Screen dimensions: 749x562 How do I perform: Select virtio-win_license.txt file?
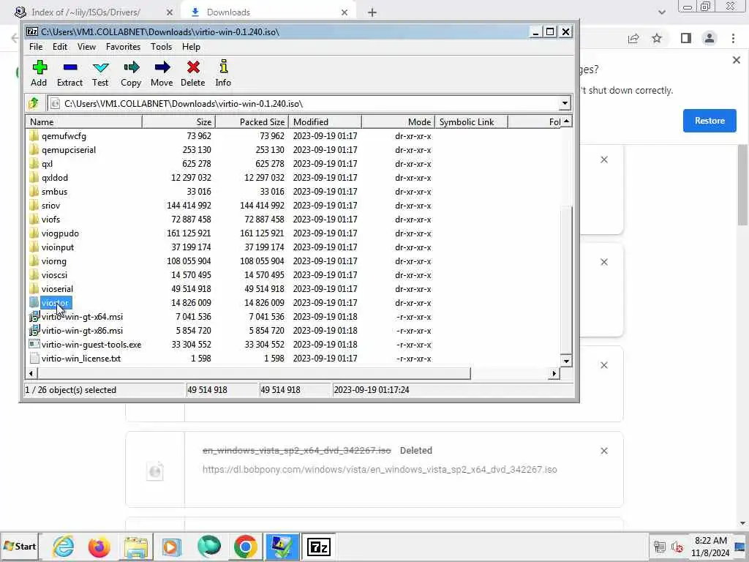tap(80, 359)
